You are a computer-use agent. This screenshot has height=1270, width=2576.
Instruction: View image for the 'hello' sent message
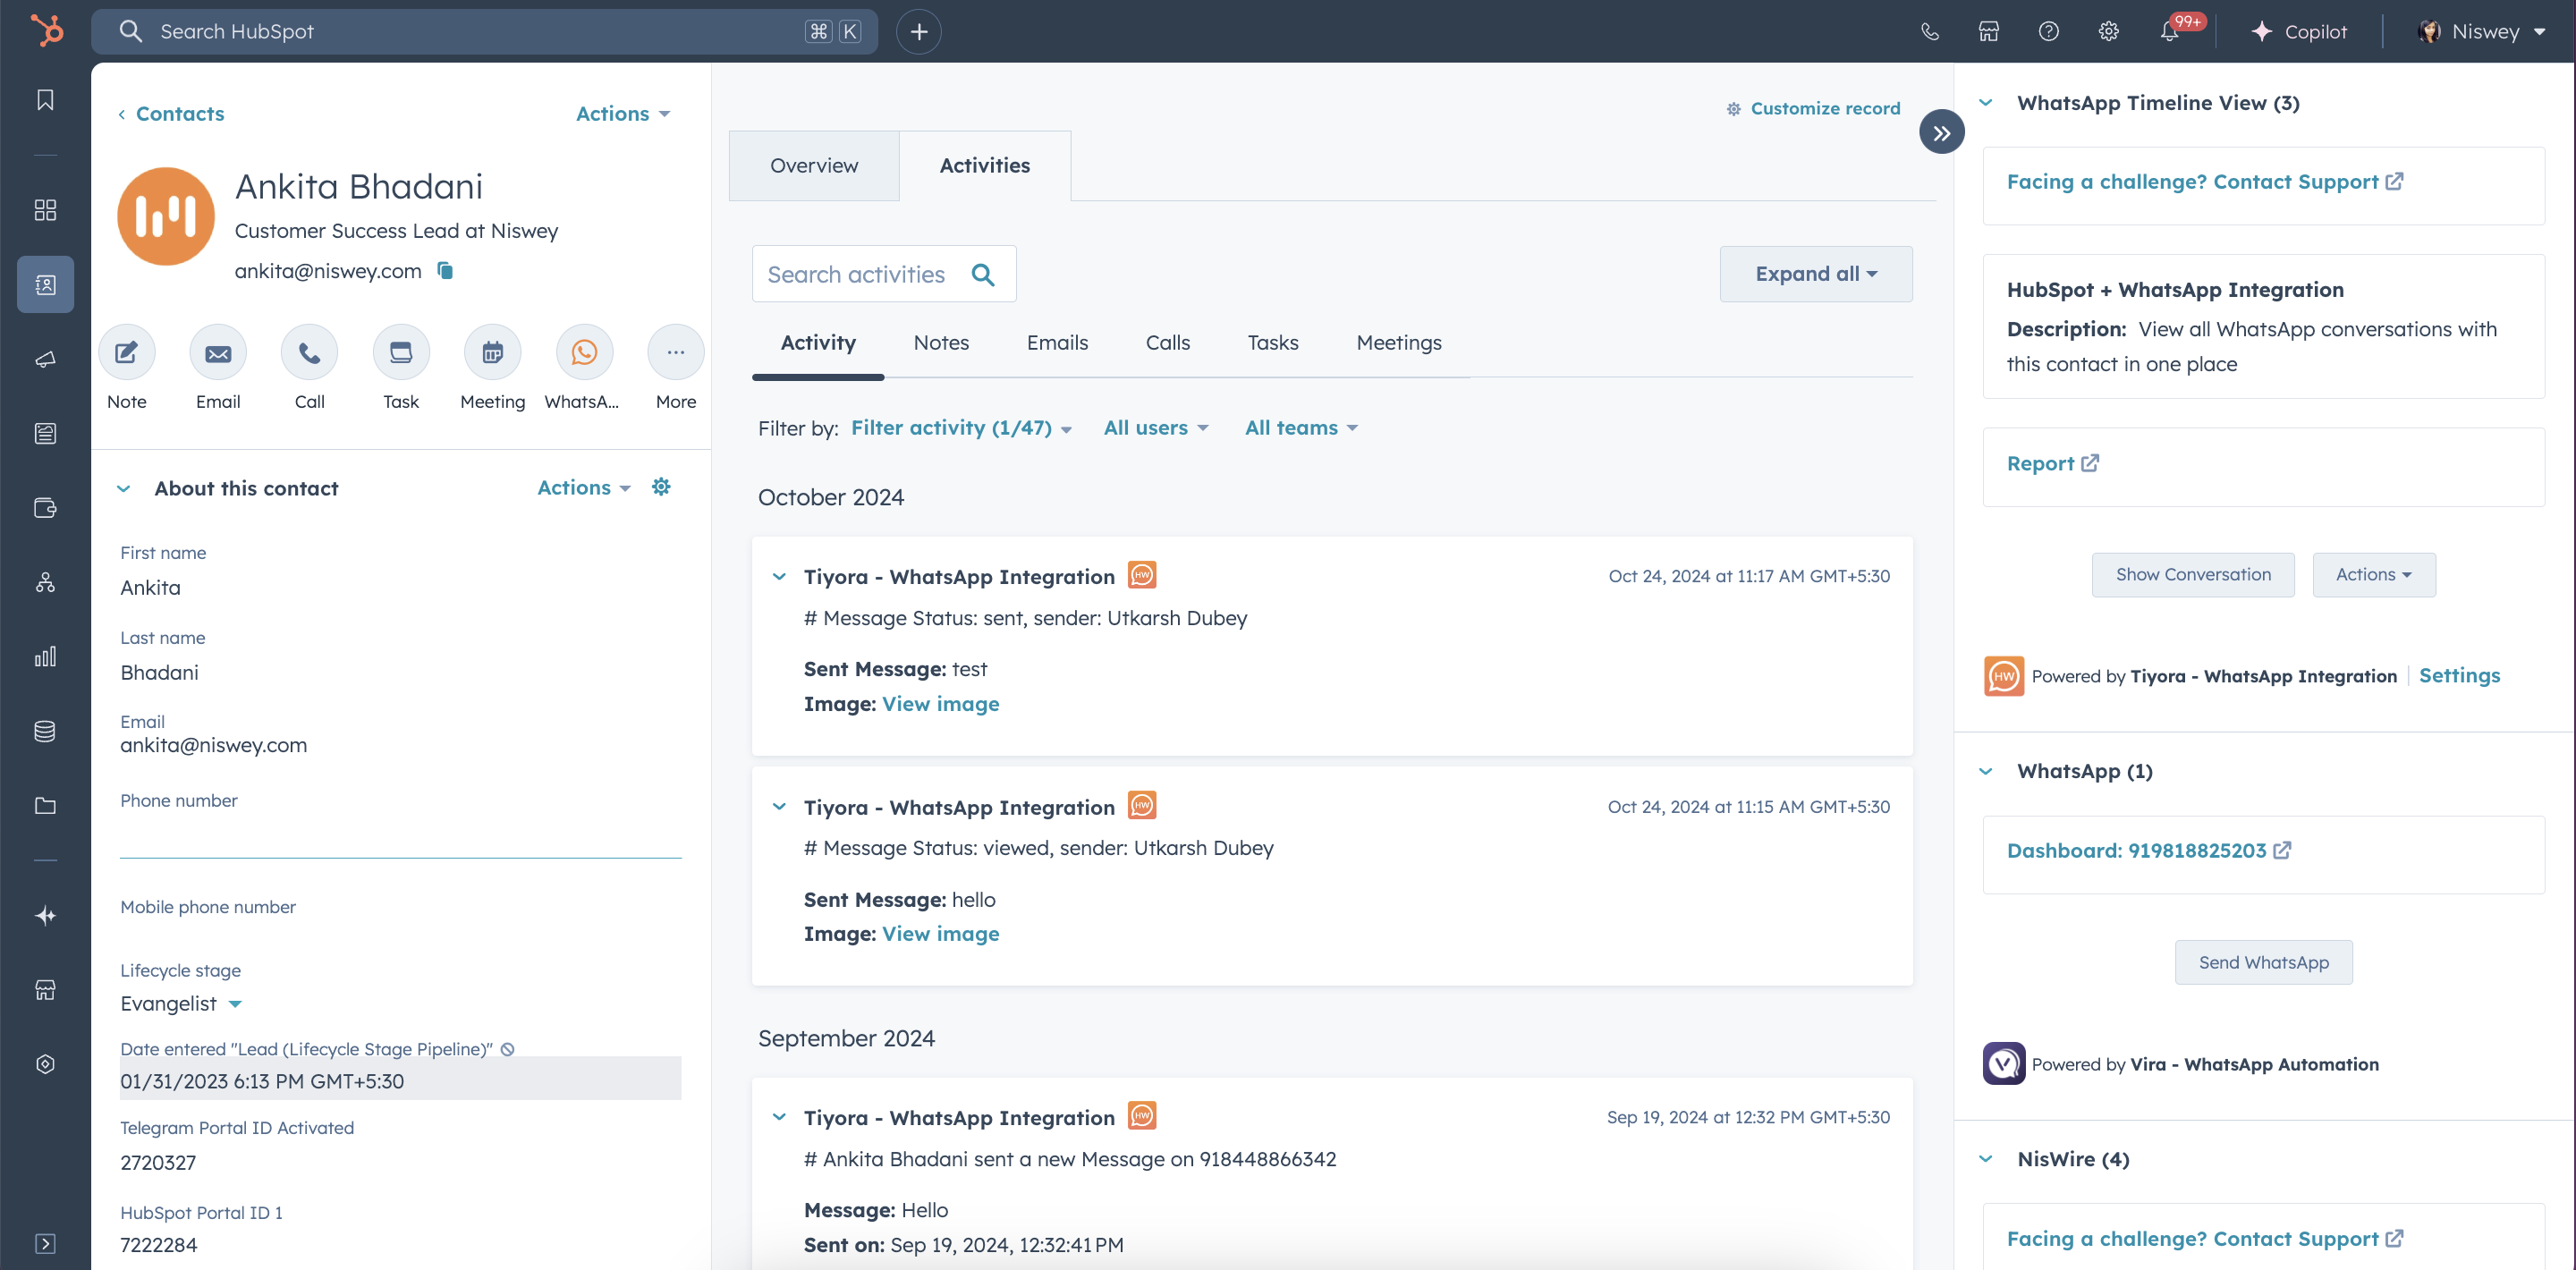pos(940,934)
